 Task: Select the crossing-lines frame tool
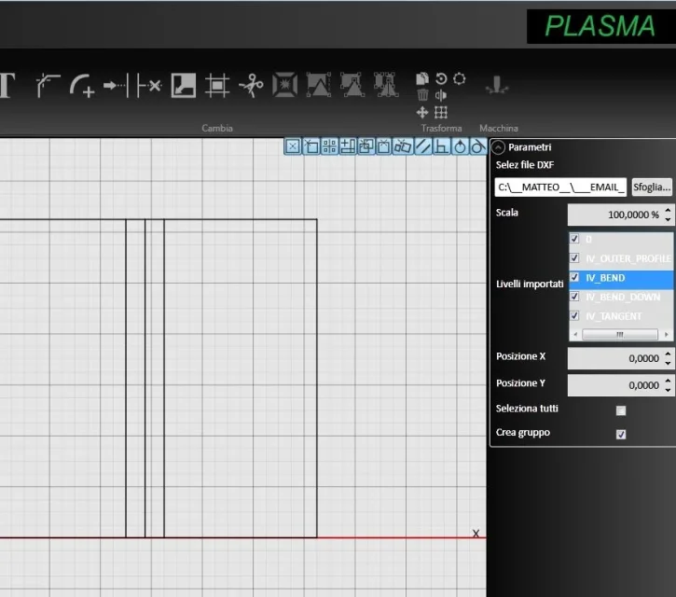[217, 86]
